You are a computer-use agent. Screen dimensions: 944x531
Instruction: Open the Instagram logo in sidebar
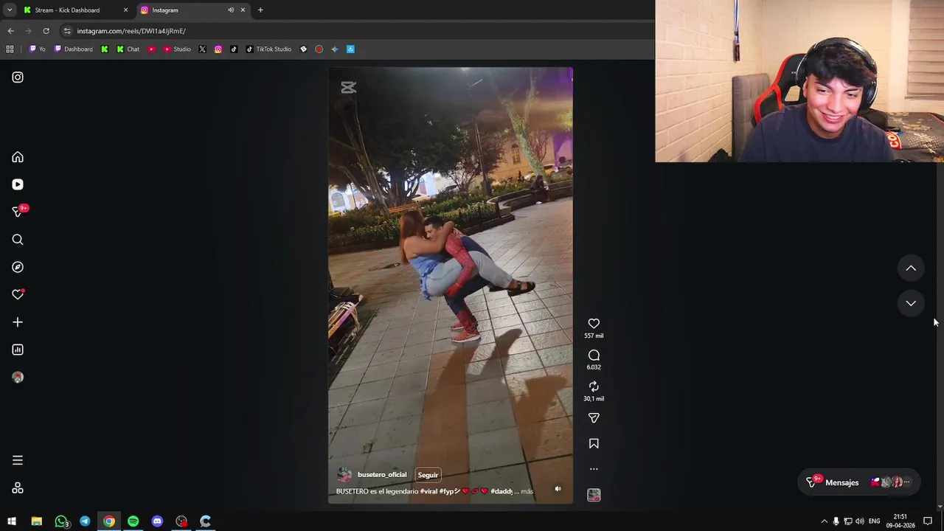click(18, 77)
